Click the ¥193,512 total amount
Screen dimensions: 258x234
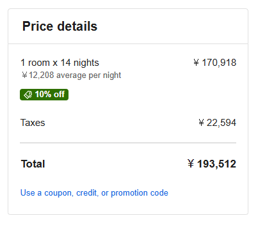[212, 164]
